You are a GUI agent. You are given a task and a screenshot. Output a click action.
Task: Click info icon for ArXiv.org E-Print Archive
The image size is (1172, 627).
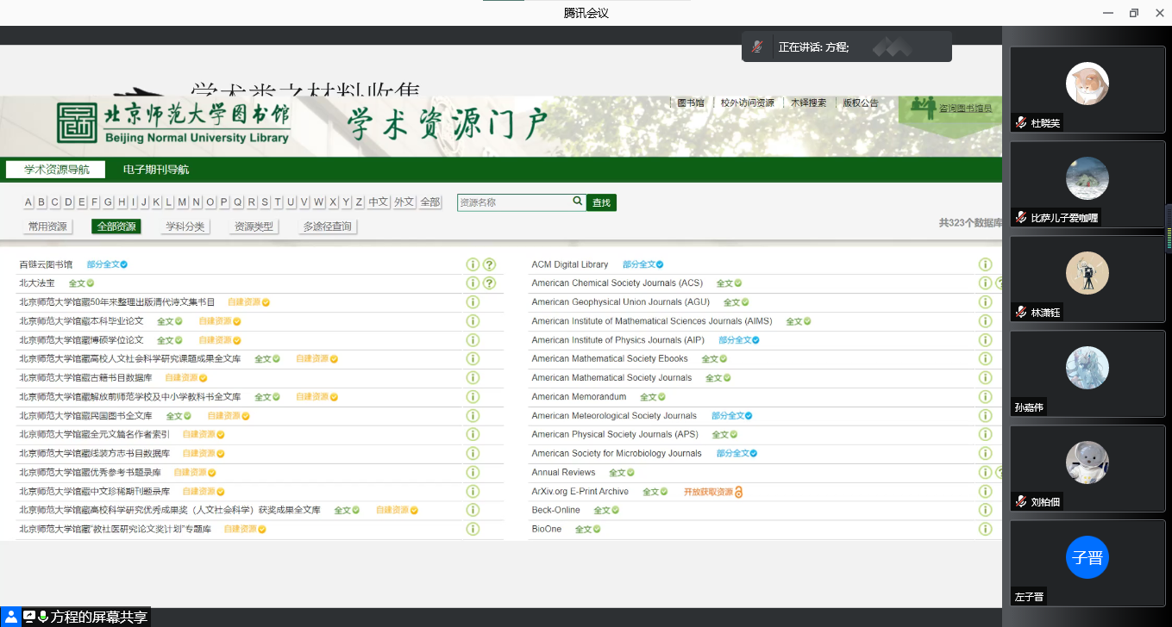tap(985, 492)
